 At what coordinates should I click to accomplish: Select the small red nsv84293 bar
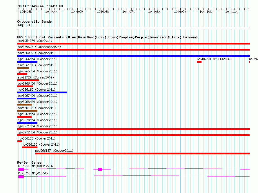point(199,62)
